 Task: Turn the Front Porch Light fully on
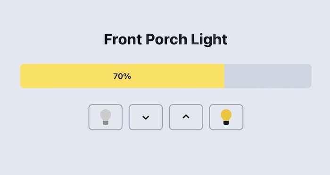click(226, 117)
